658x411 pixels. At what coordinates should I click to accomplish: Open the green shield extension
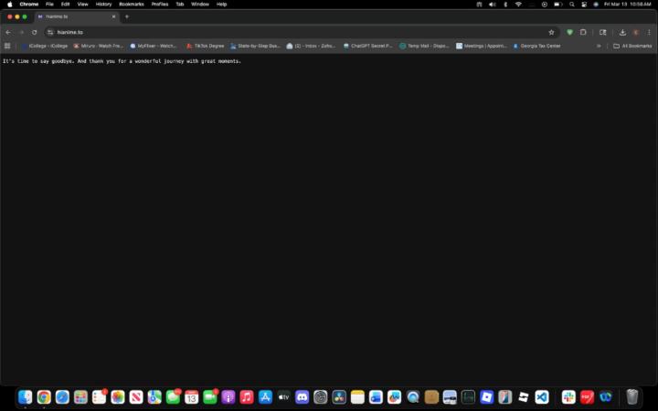point(569,32)
